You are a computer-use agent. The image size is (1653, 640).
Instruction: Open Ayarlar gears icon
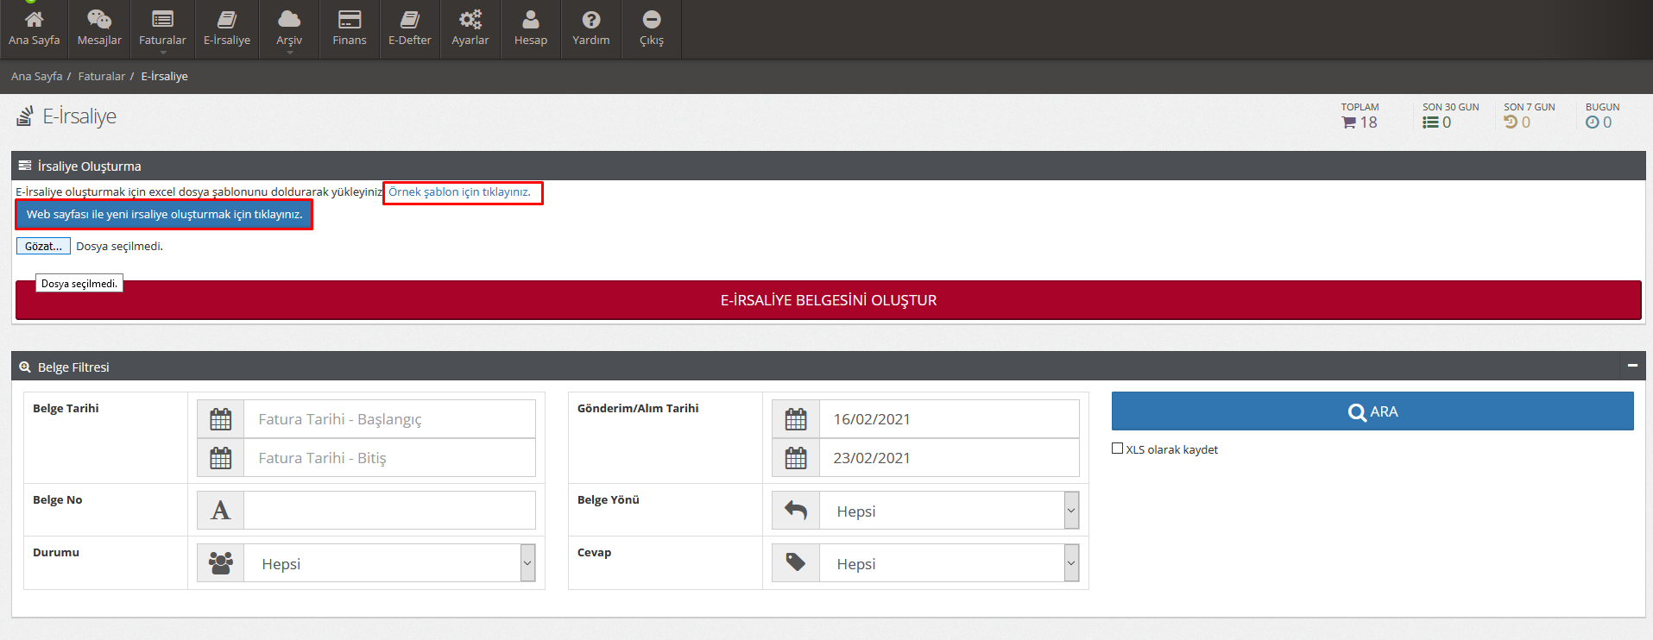point(470,20)
